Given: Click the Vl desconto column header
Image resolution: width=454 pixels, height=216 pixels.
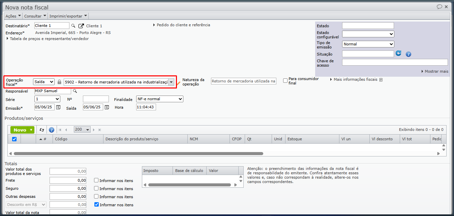Looking at the screenshot, I should 385,139.
